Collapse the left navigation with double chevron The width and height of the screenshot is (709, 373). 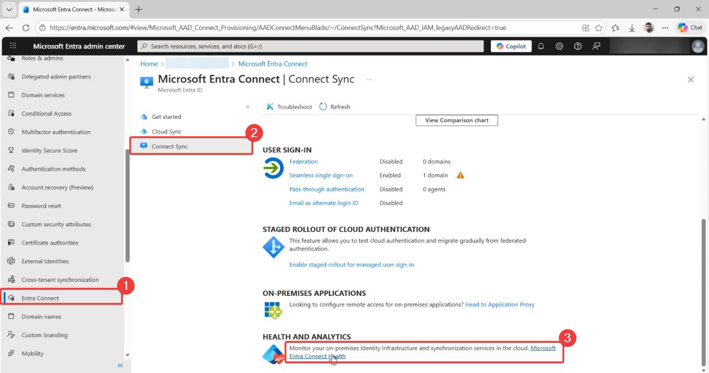tap(120, 366)
